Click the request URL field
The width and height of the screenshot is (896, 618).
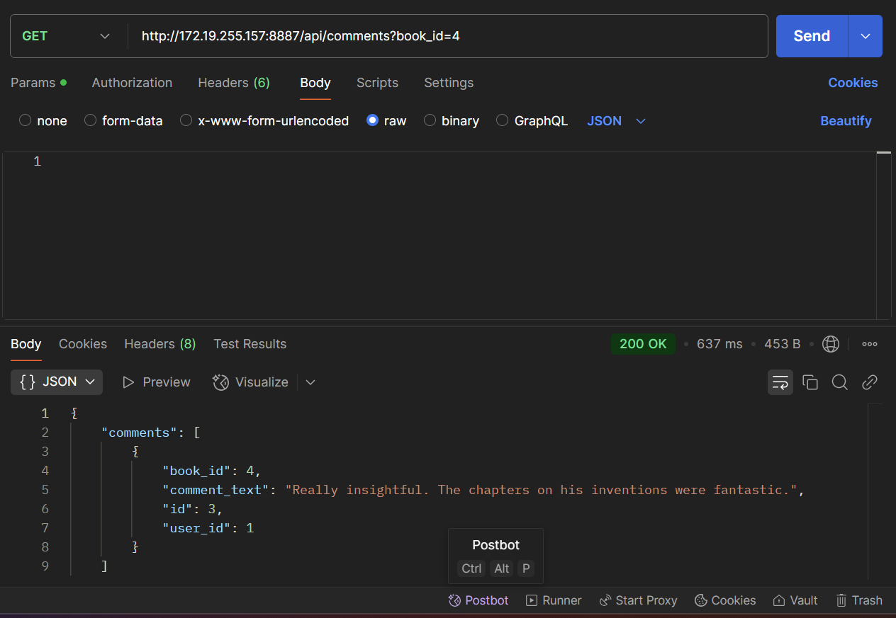pos(447,36)
